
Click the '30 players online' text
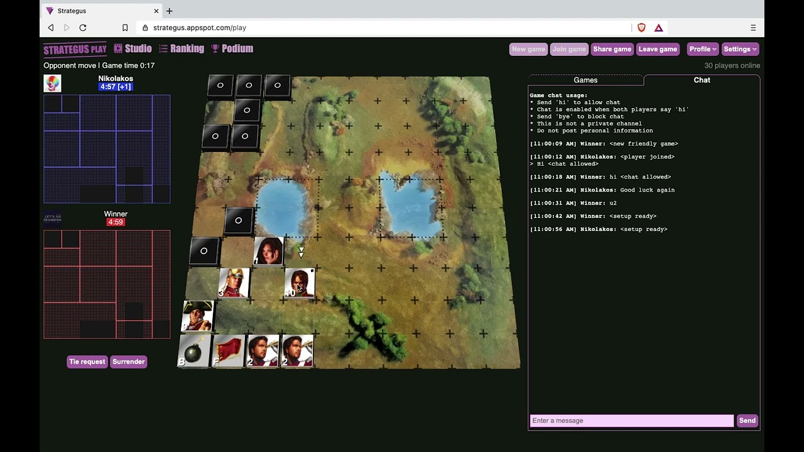(x=732, y=65)
